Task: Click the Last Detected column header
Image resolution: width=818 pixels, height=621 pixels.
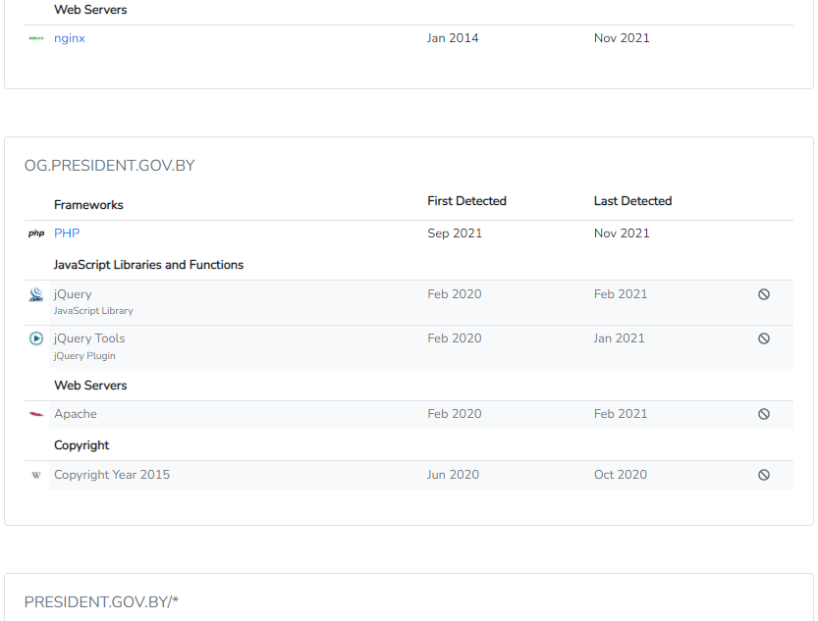Action: [x=632, y=201]
